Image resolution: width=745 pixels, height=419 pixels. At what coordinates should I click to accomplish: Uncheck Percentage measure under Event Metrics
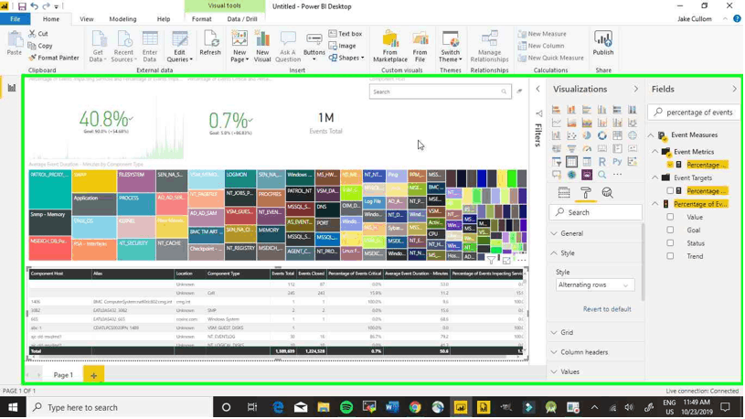click(670, 165)
